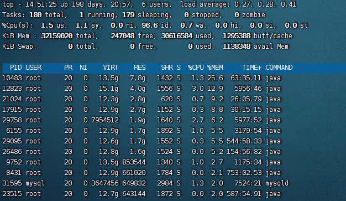Select PID 12823 in the process list
Image resolution: width=346 pixels, height=201 pixels.
pyautogui.click(x=12, y=89)
